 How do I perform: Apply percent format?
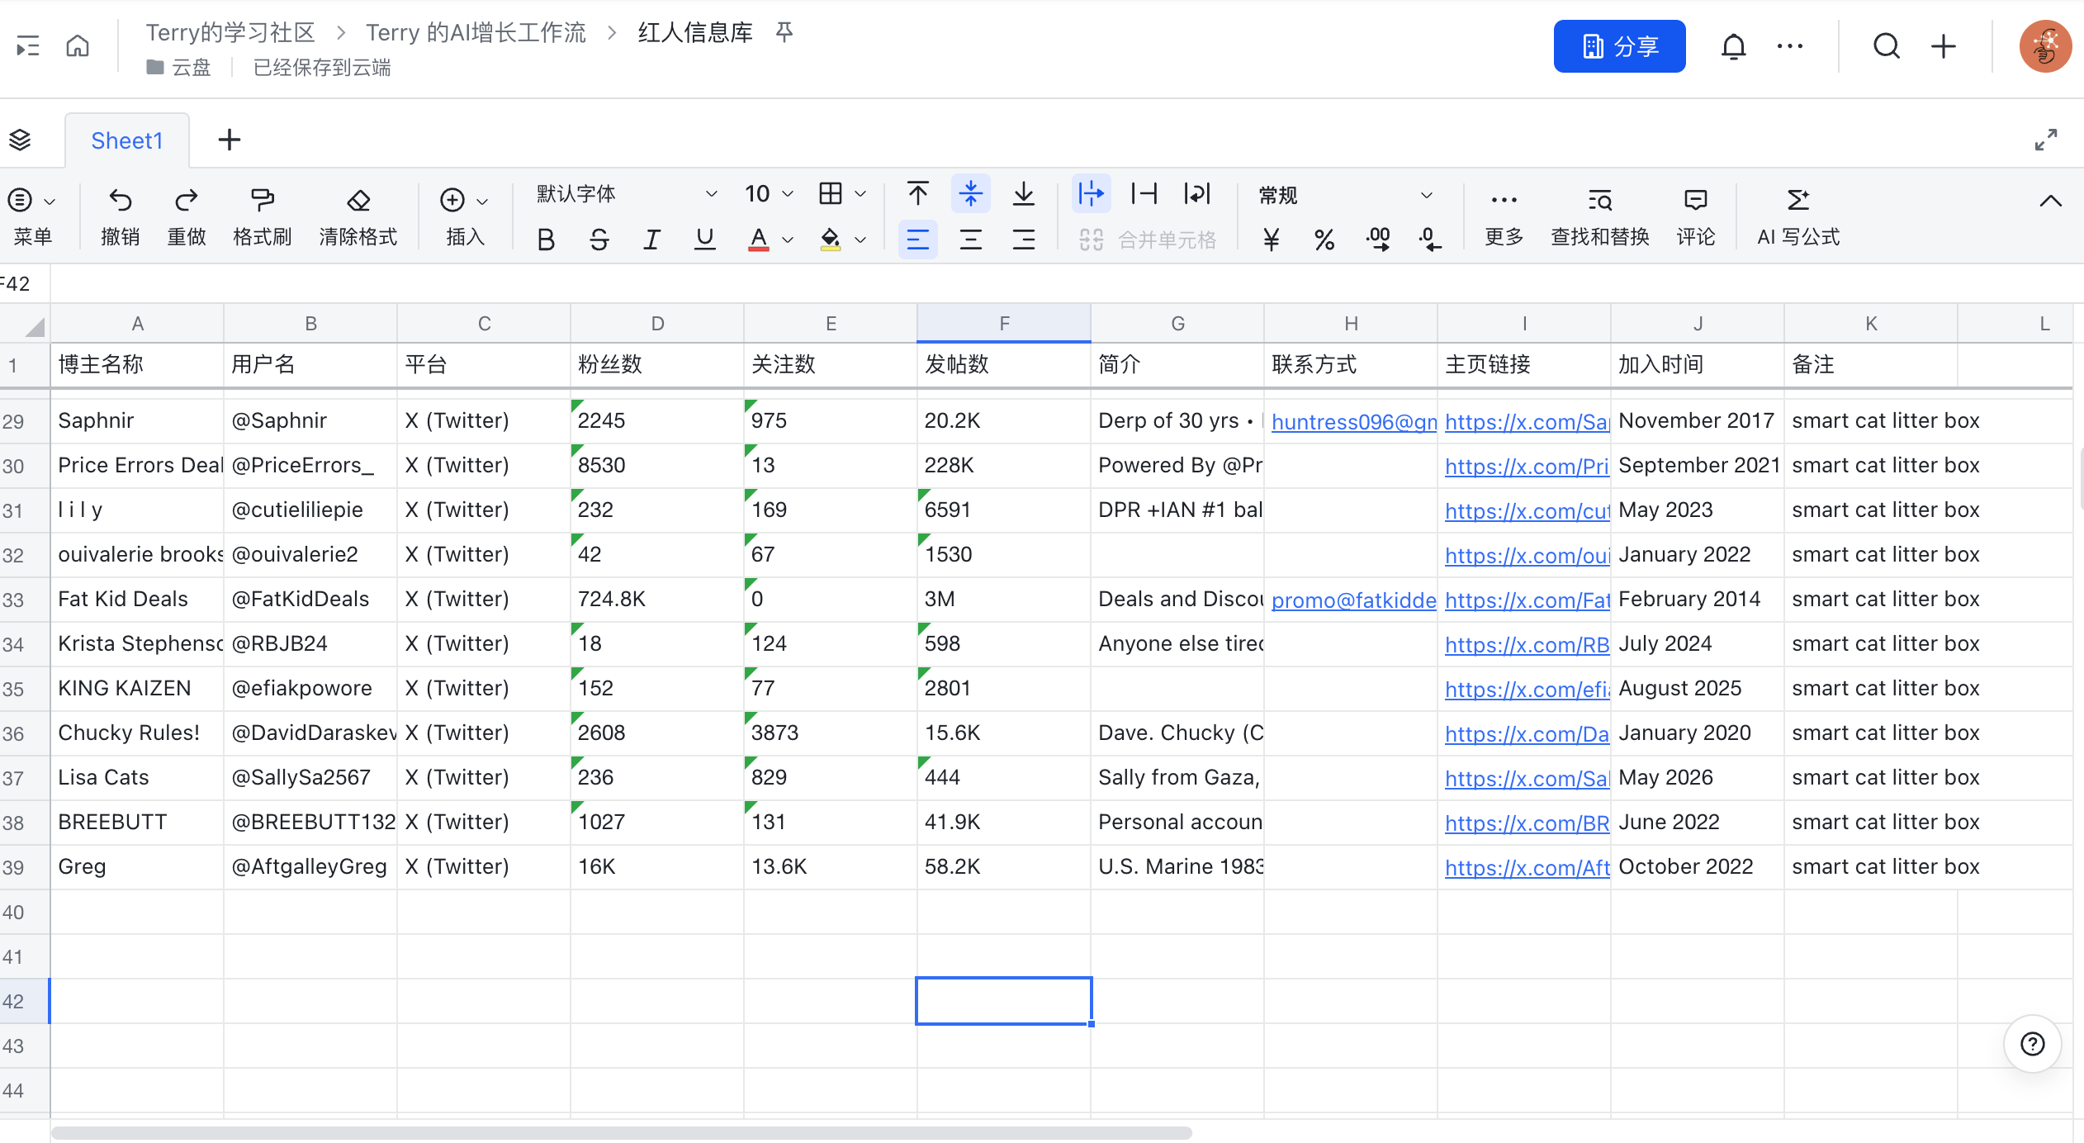click(1324, 240)
